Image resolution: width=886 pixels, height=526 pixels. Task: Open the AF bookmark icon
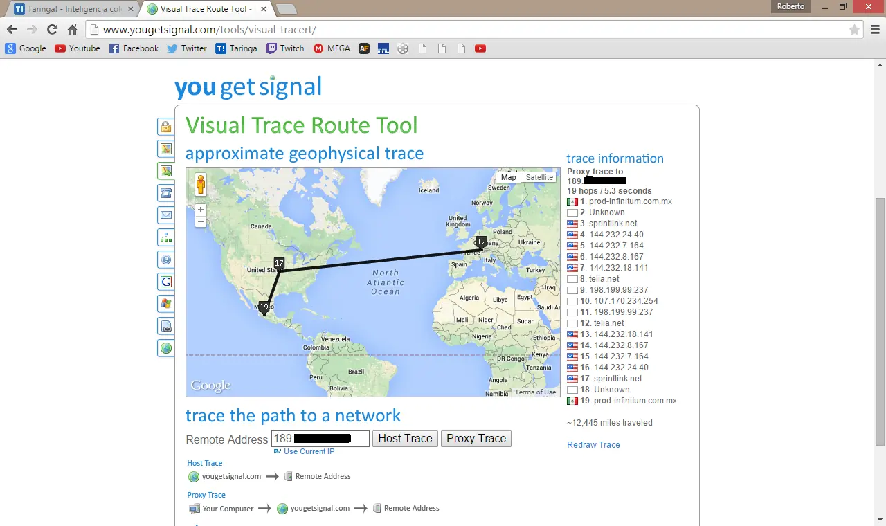[364, 48]
